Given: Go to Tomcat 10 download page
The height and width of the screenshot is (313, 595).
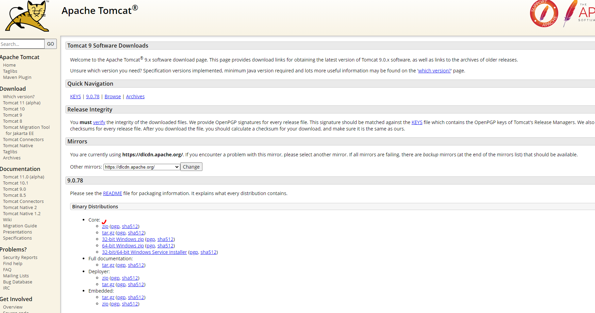Looking at the screenshot, I should click(14, 109).
